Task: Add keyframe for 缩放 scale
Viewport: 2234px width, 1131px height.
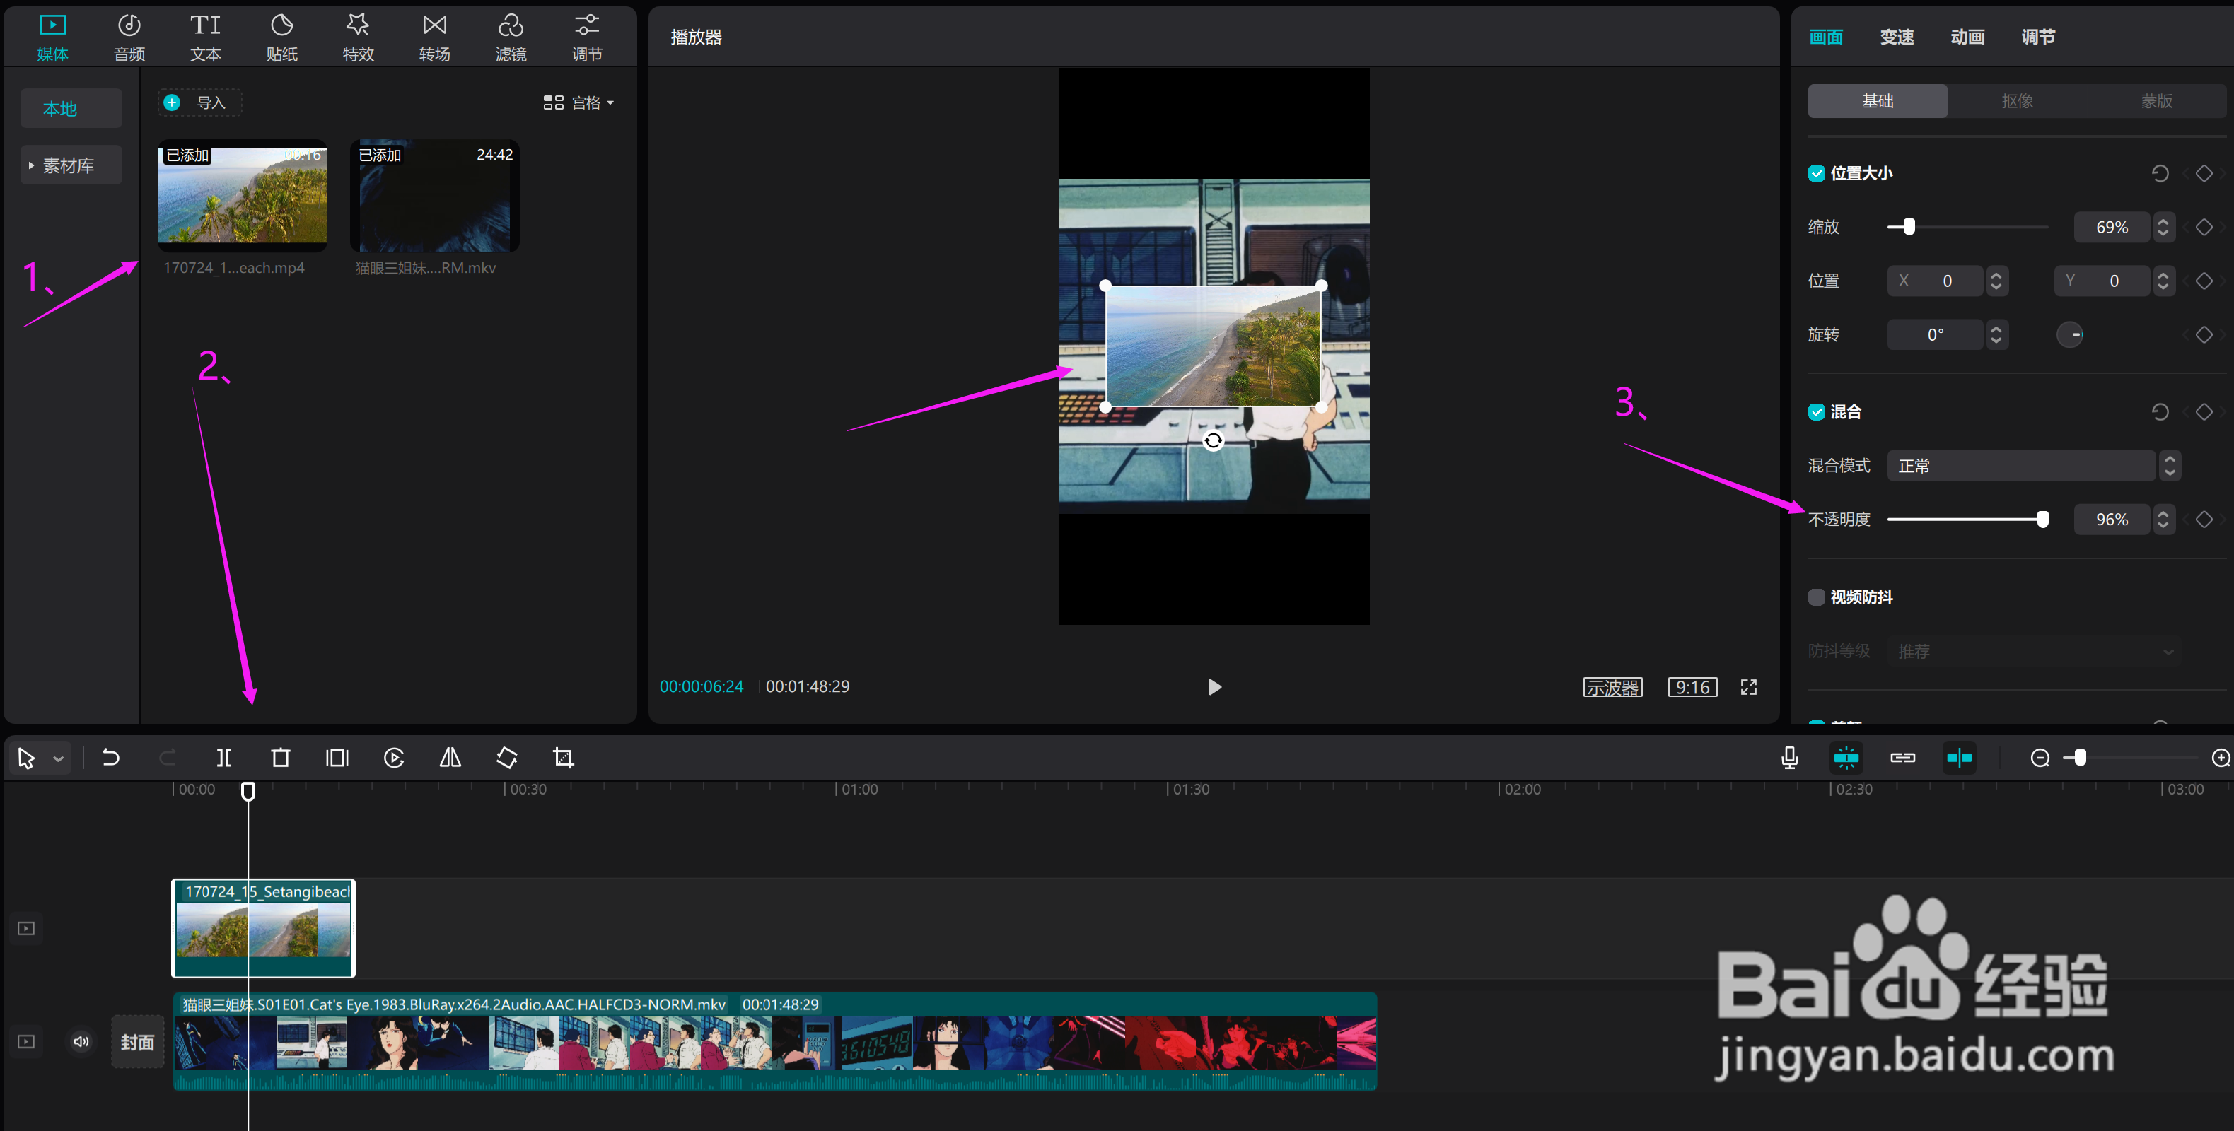Action: [2204, 227]
